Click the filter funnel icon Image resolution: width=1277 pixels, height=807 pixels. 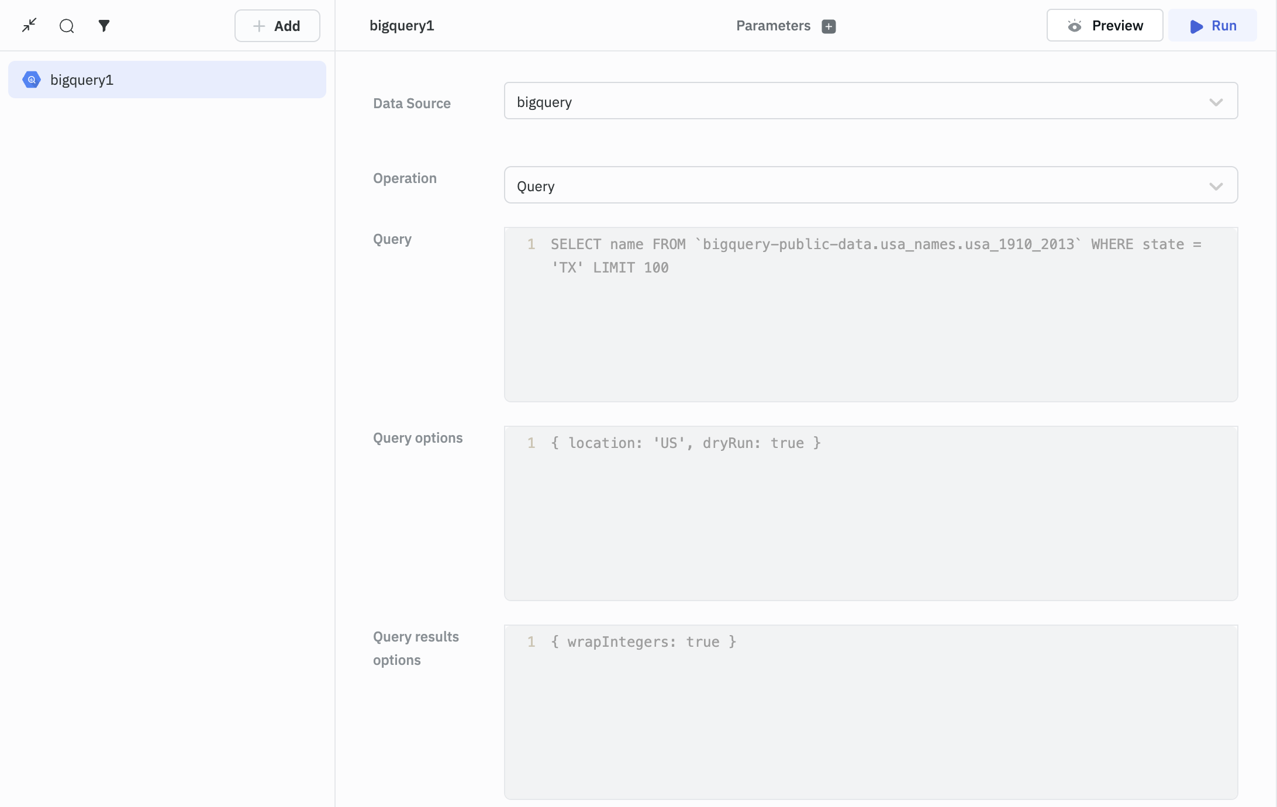[x=104, y=26]
